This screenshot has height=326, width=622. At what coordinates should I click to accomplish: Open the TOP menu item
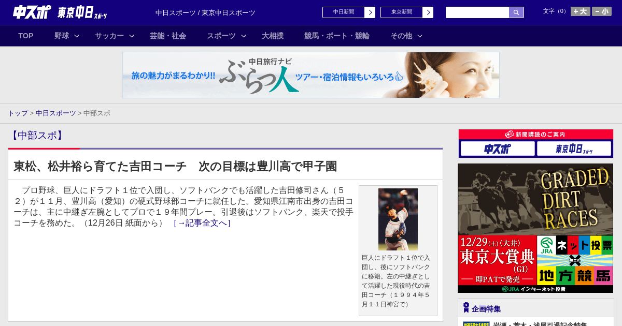(26, 36)
